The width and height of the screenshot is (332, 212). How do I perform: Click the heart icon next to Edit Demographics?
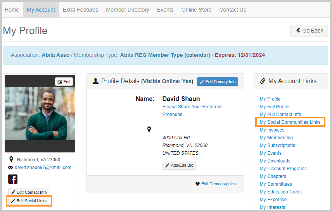197,184
